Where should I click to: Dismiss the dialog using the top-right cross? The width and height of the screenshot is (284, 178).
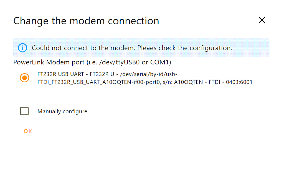click(x=262, y=20)
